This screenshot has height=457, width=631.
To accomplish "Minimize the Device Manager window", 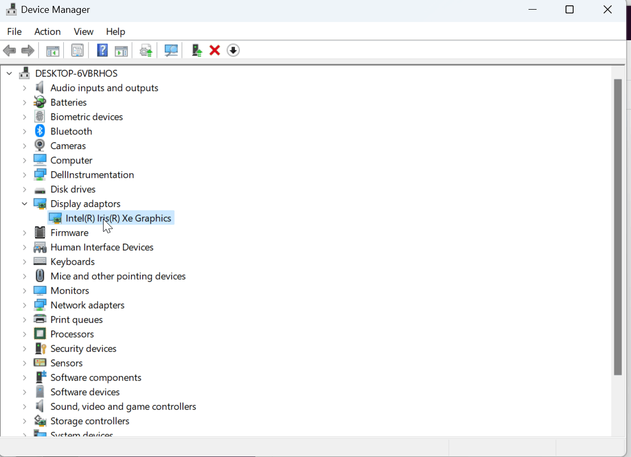I will point(532,9).
